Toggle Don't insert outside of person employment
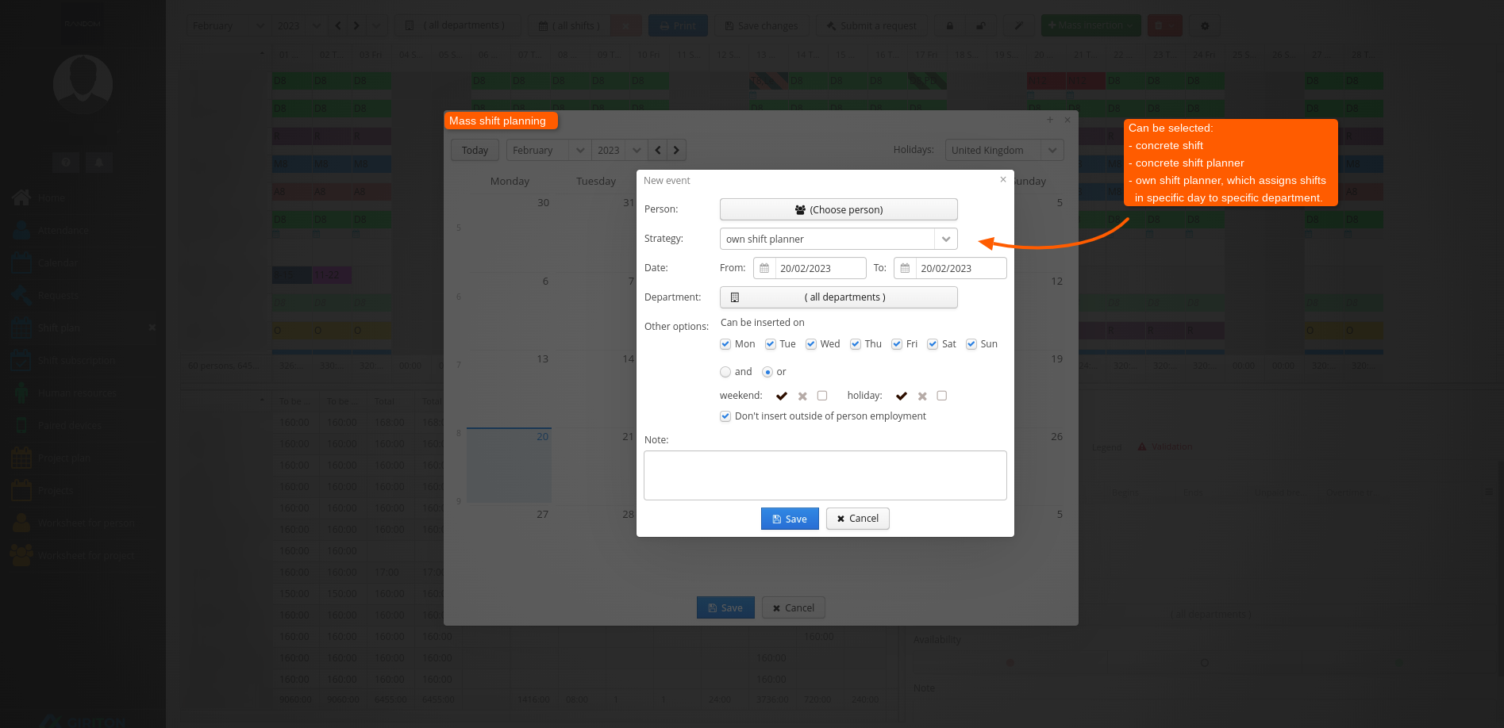1504x728 pixels. [725, 416]
